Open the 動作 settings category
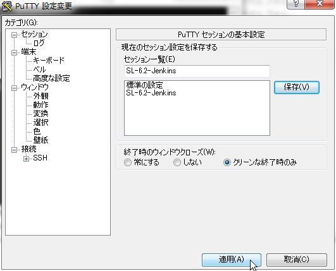Screen dimensions: 336x271 click(40, 105)
